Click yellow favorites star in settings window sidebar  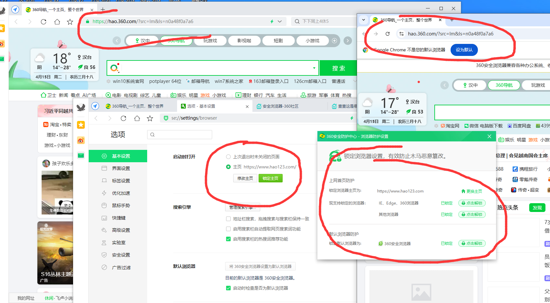pos(81,125)
